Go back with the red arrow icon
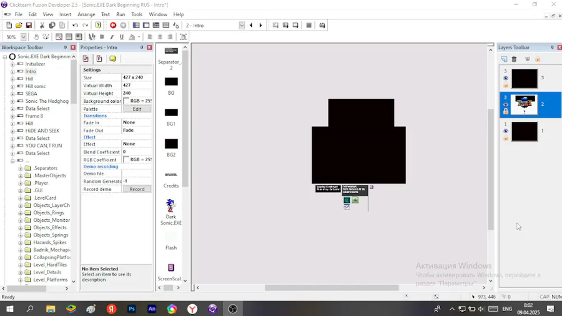Screen dimensions: 562x316 coord(113,26)
